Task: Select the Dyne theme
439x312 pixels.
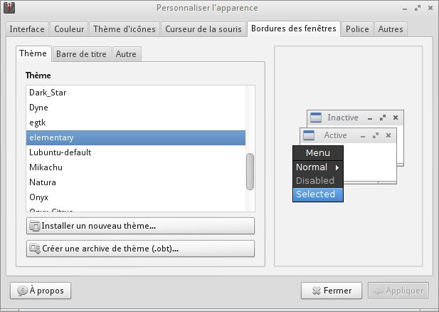Action: coord(136,108)
